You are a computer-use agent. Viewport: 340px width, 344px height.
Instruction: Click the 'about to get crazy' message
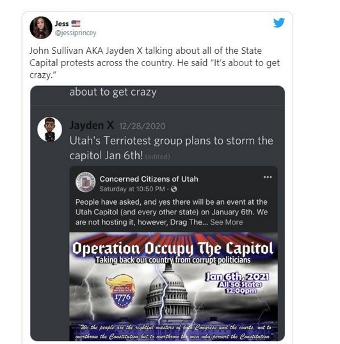click(x=113, y=92)
